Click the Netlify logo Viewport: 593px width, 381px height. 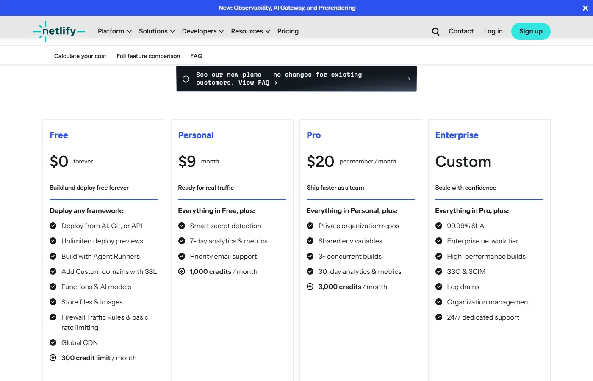click(59, 31)
